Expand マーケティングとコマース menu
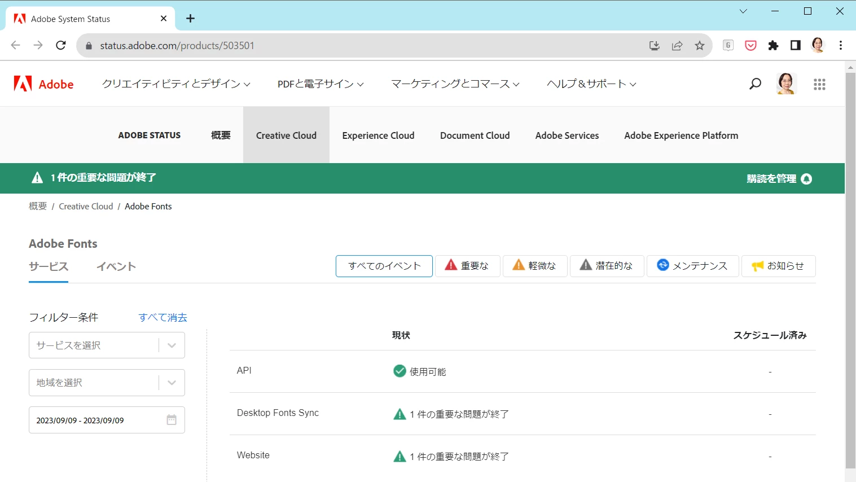This screenshot has height=482, width=856. [455, 84]
